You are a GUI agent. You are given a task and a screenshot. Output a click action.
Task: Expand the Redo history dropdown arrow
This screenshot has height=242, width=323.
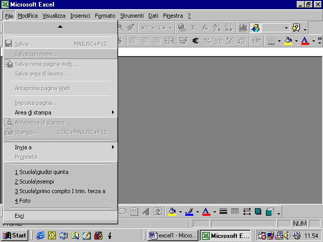(x=171, y=28)
